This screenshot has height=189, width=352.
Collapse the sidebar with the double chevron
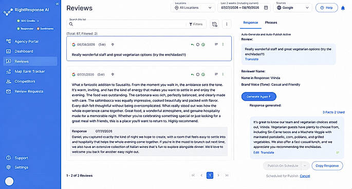tap(57, 4)
